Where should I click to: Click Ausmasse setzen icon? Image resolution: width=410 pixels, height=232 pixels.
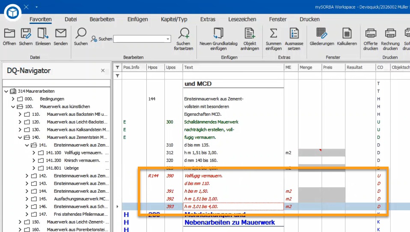pyautogui.click(x=294, y=33)
